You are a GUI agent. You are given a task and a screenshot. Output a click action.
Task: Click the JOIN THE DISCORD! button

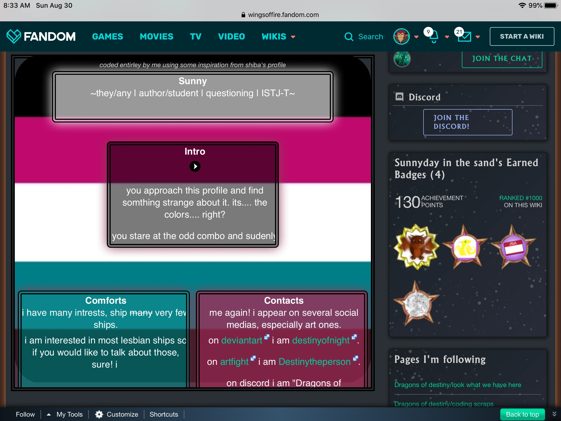coord(468,122)
